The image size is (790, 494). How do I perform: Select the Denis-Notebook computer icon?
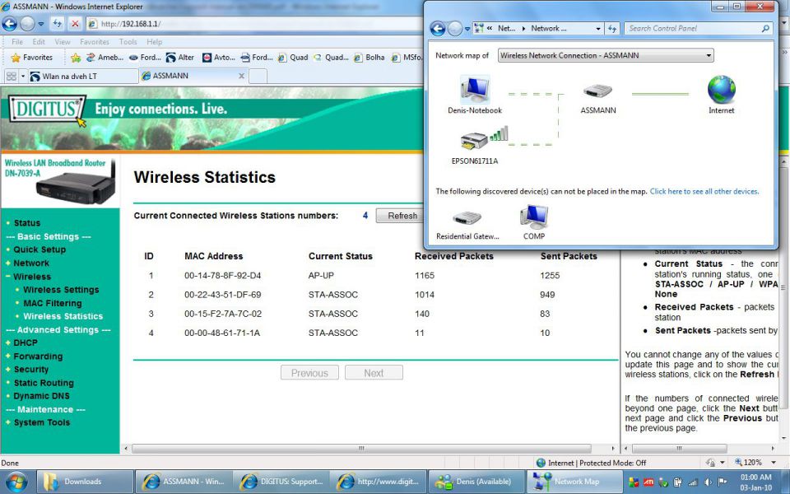point(475,89)
